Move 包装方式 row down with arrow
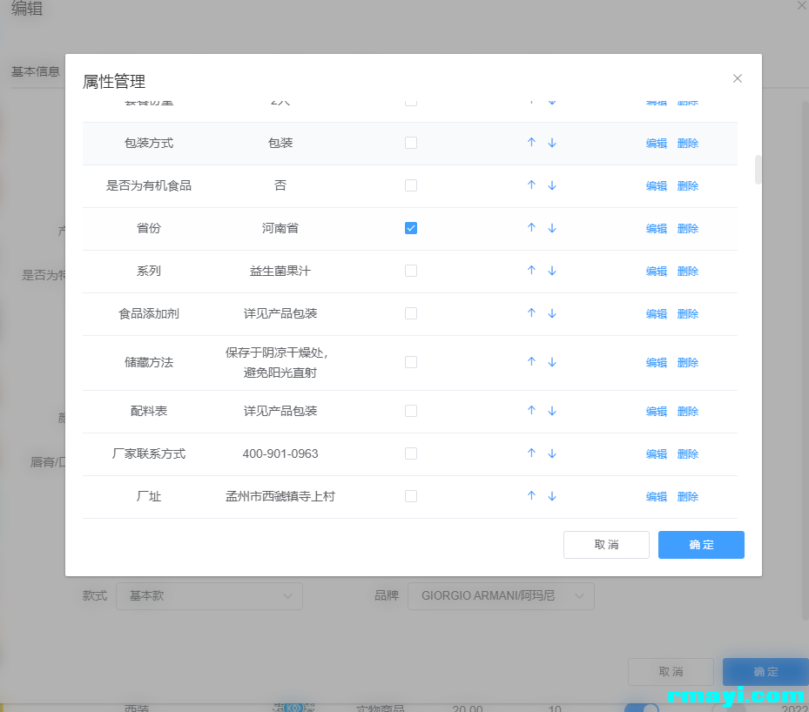Image resolution: width=809 pixels, height=712 pixels. click(552, 143)
